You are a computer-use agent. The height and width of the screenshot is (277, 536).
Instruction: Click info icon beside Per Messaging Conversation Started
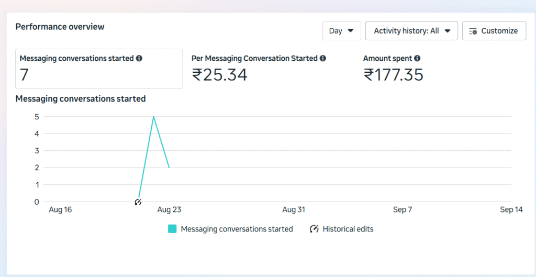pos(323,59)
